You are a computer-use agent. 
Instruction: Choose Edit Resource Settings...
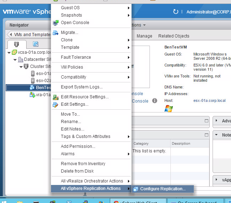coord(91,97)
